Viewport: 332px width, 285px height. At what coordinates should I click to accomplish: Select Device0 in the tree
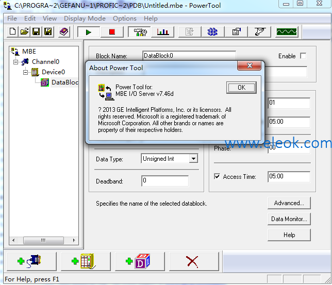(x=53, y=72)
